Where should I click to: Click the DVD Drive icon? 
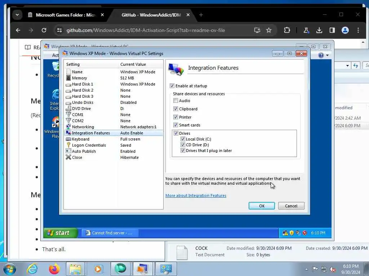pyautogui.click(x=68, y=109)
